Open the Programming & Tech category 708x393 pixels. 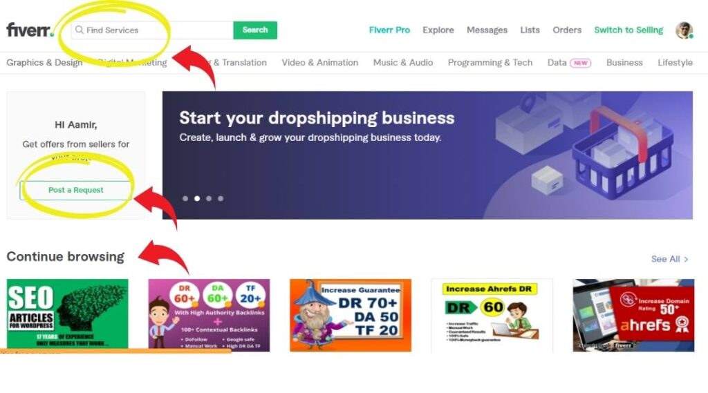(490, 63)
